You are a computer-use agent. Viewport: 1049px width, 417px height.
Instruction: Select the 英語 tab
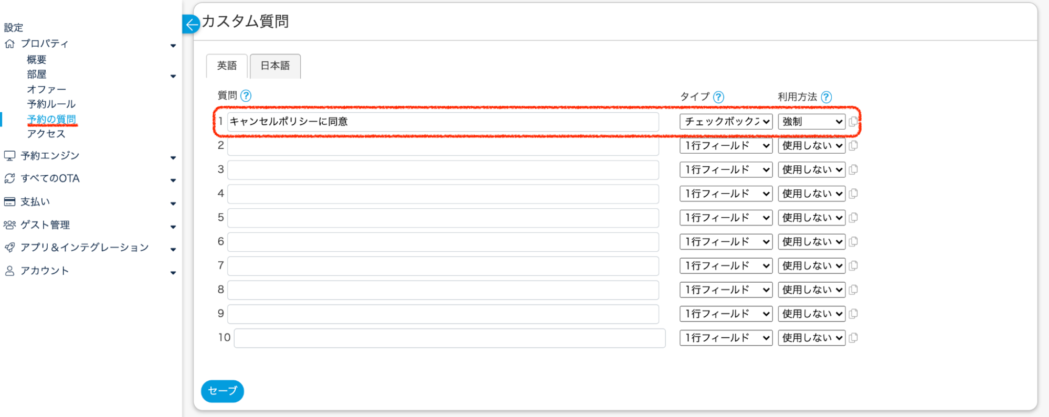[227, 66]
